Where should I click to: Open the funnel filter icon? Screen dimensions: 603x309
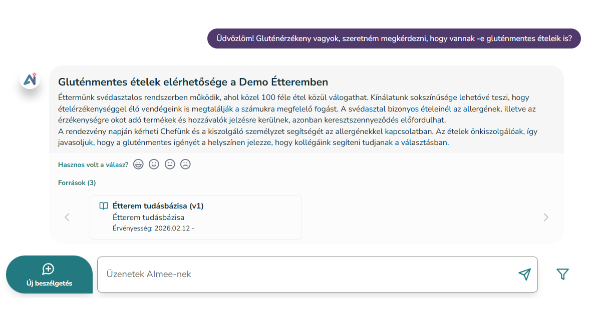[x=562, y=274]
